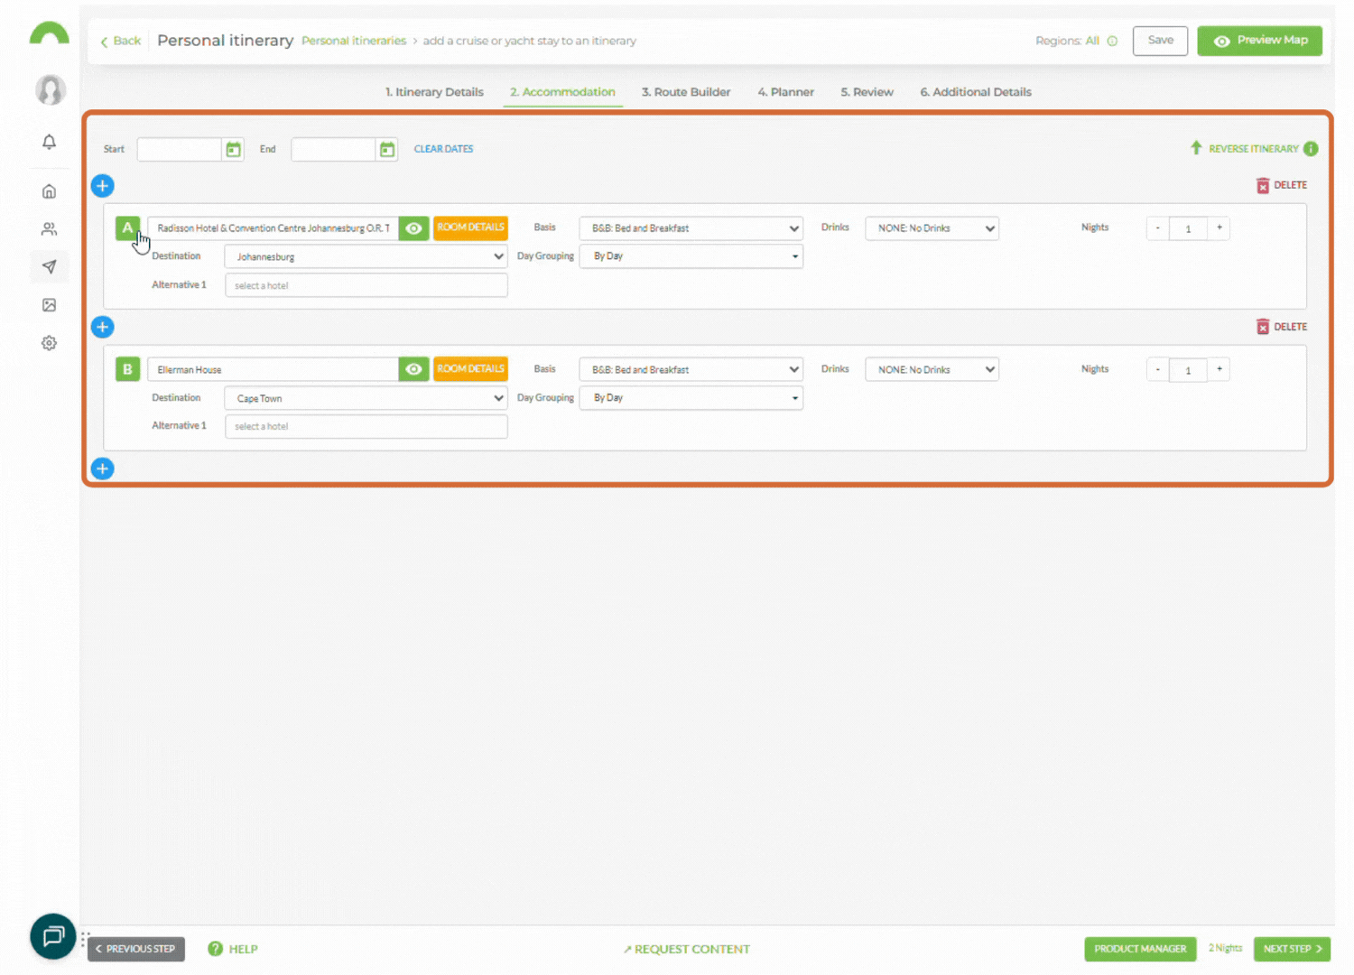Decrease nights for Ellerman House
The width and height of the screenshot is (1354, 975).
(x=1158, y=369)
